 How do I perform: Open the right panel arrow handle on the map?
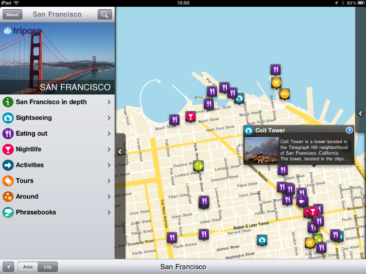point(361,113)
